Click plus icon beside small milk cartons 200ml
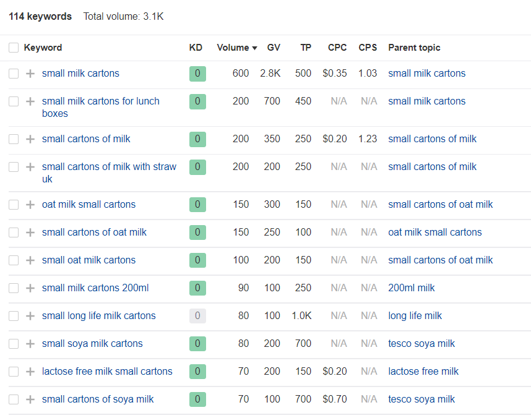531x418 pixels. click(30, 288)
